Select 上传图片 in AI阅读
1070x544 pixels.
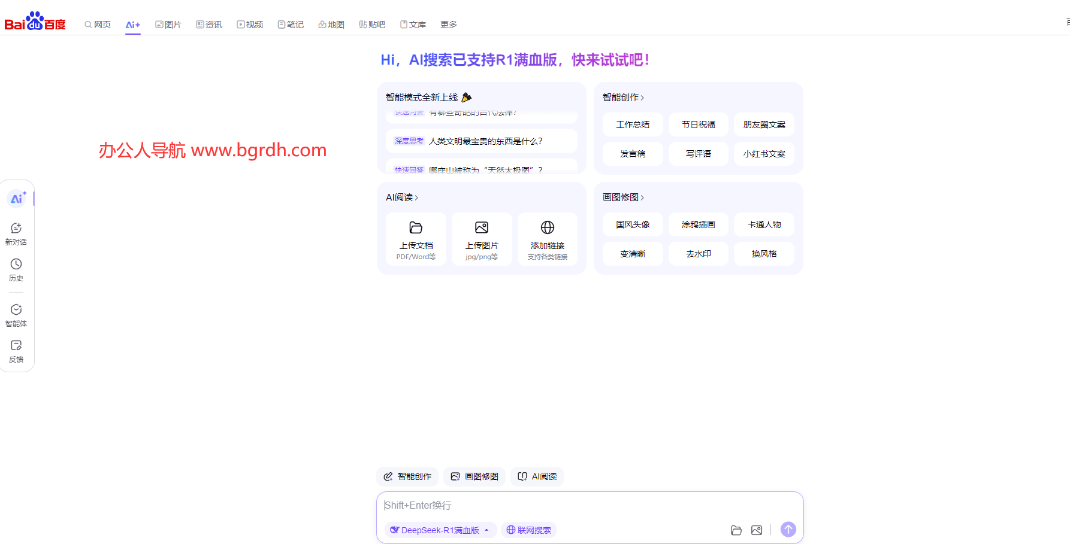tap(482, 239)
